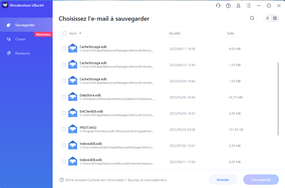Check CacheStorage.edb modified 2023/04/15 13:40
The image size is (285, 188).
[x=64, y=65]
